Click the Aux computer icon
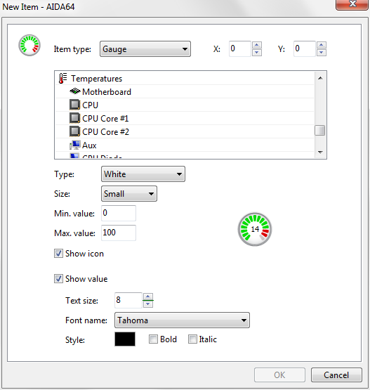 (75, 145)
